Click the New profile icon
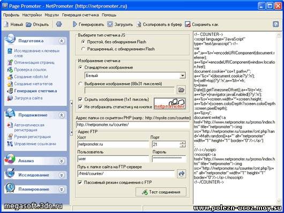284x213 pixels. tap(6, 25)
